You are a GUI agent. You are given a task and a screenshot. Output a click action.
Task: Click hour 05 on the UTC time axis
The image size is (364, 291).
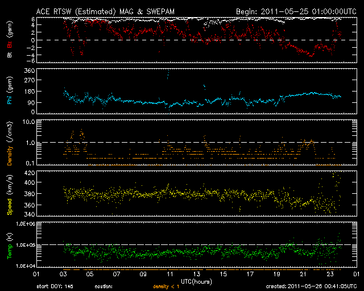pos(90,274)
